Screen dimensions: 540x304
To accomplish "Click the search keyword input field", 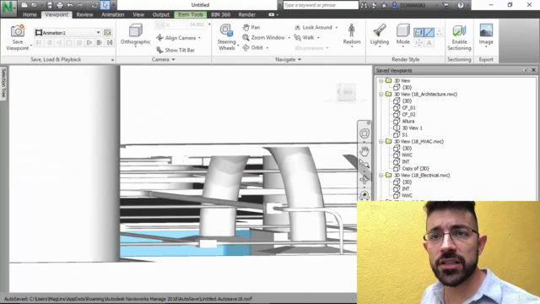I will [x=321, y=5].
